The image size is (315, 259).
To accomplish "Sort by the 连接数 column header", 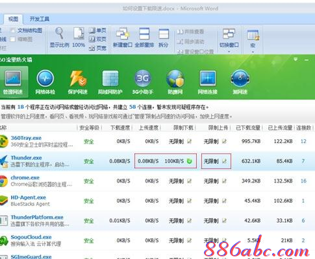I will point(303,128).
